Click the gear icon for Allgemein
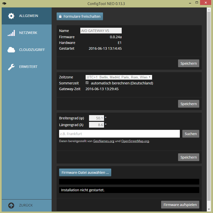This screenshot has height=213, width=213. click(x=11, y=16)
